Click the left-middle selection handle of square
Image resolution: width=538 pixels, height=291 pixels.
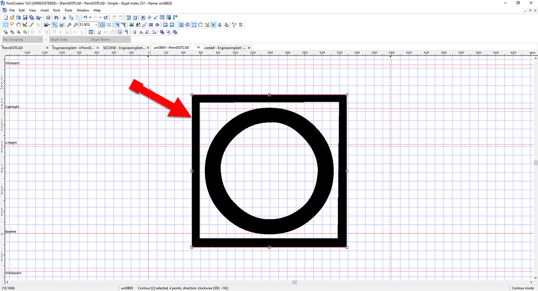(192, 171)
